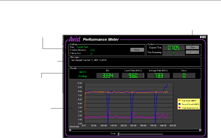Click the Start button in Control
Viewport: 221px width, 138px height.
pos(192,47)
